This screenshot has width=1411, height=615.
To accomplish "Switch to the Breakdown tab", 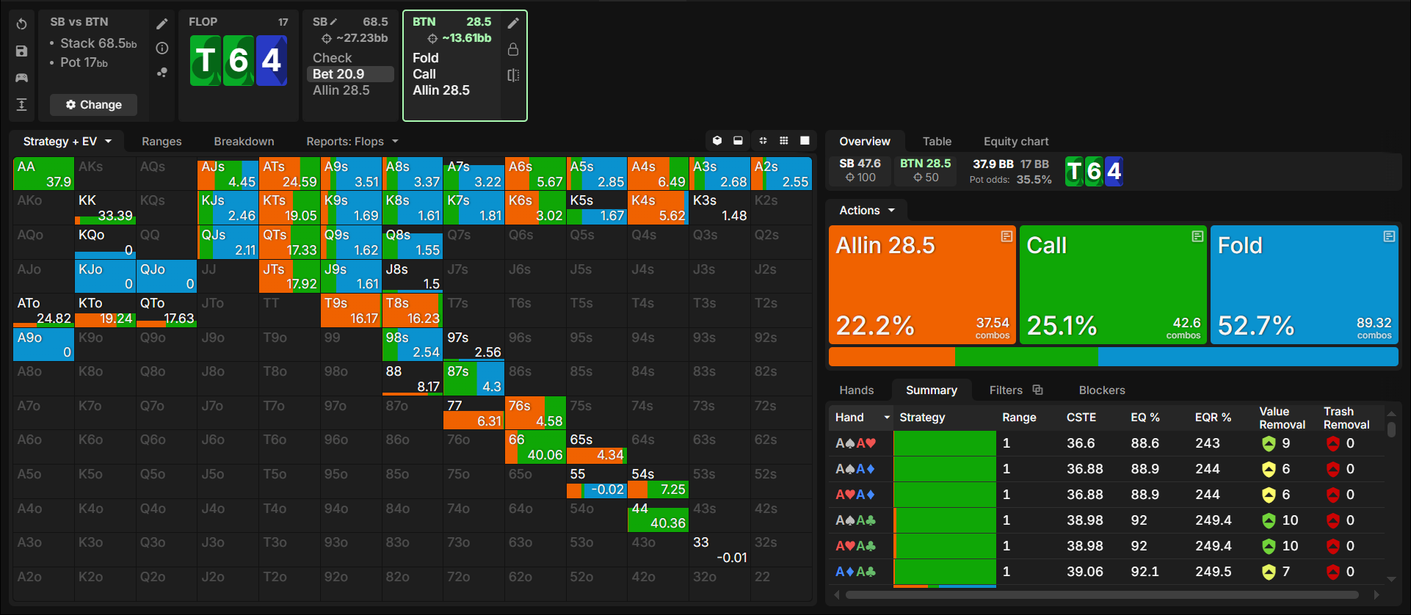I will [244, 141].
